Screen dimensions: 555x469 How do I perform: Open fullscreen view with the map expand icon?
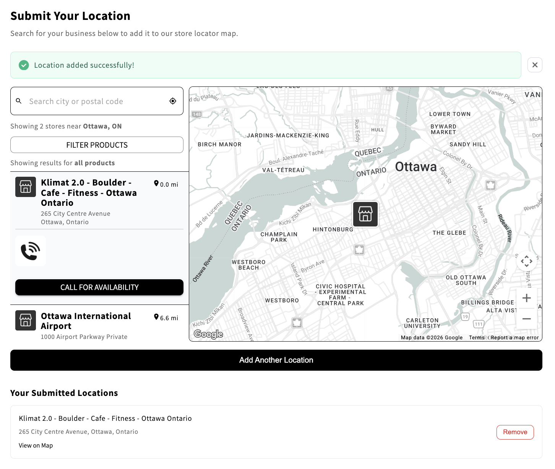526,261
